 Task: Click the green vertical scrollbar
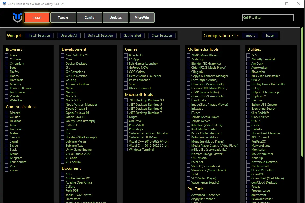[x=302, y=92]
